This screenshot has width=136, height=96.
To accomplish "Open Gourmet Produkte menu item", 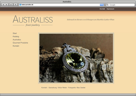I will [20, 43].
